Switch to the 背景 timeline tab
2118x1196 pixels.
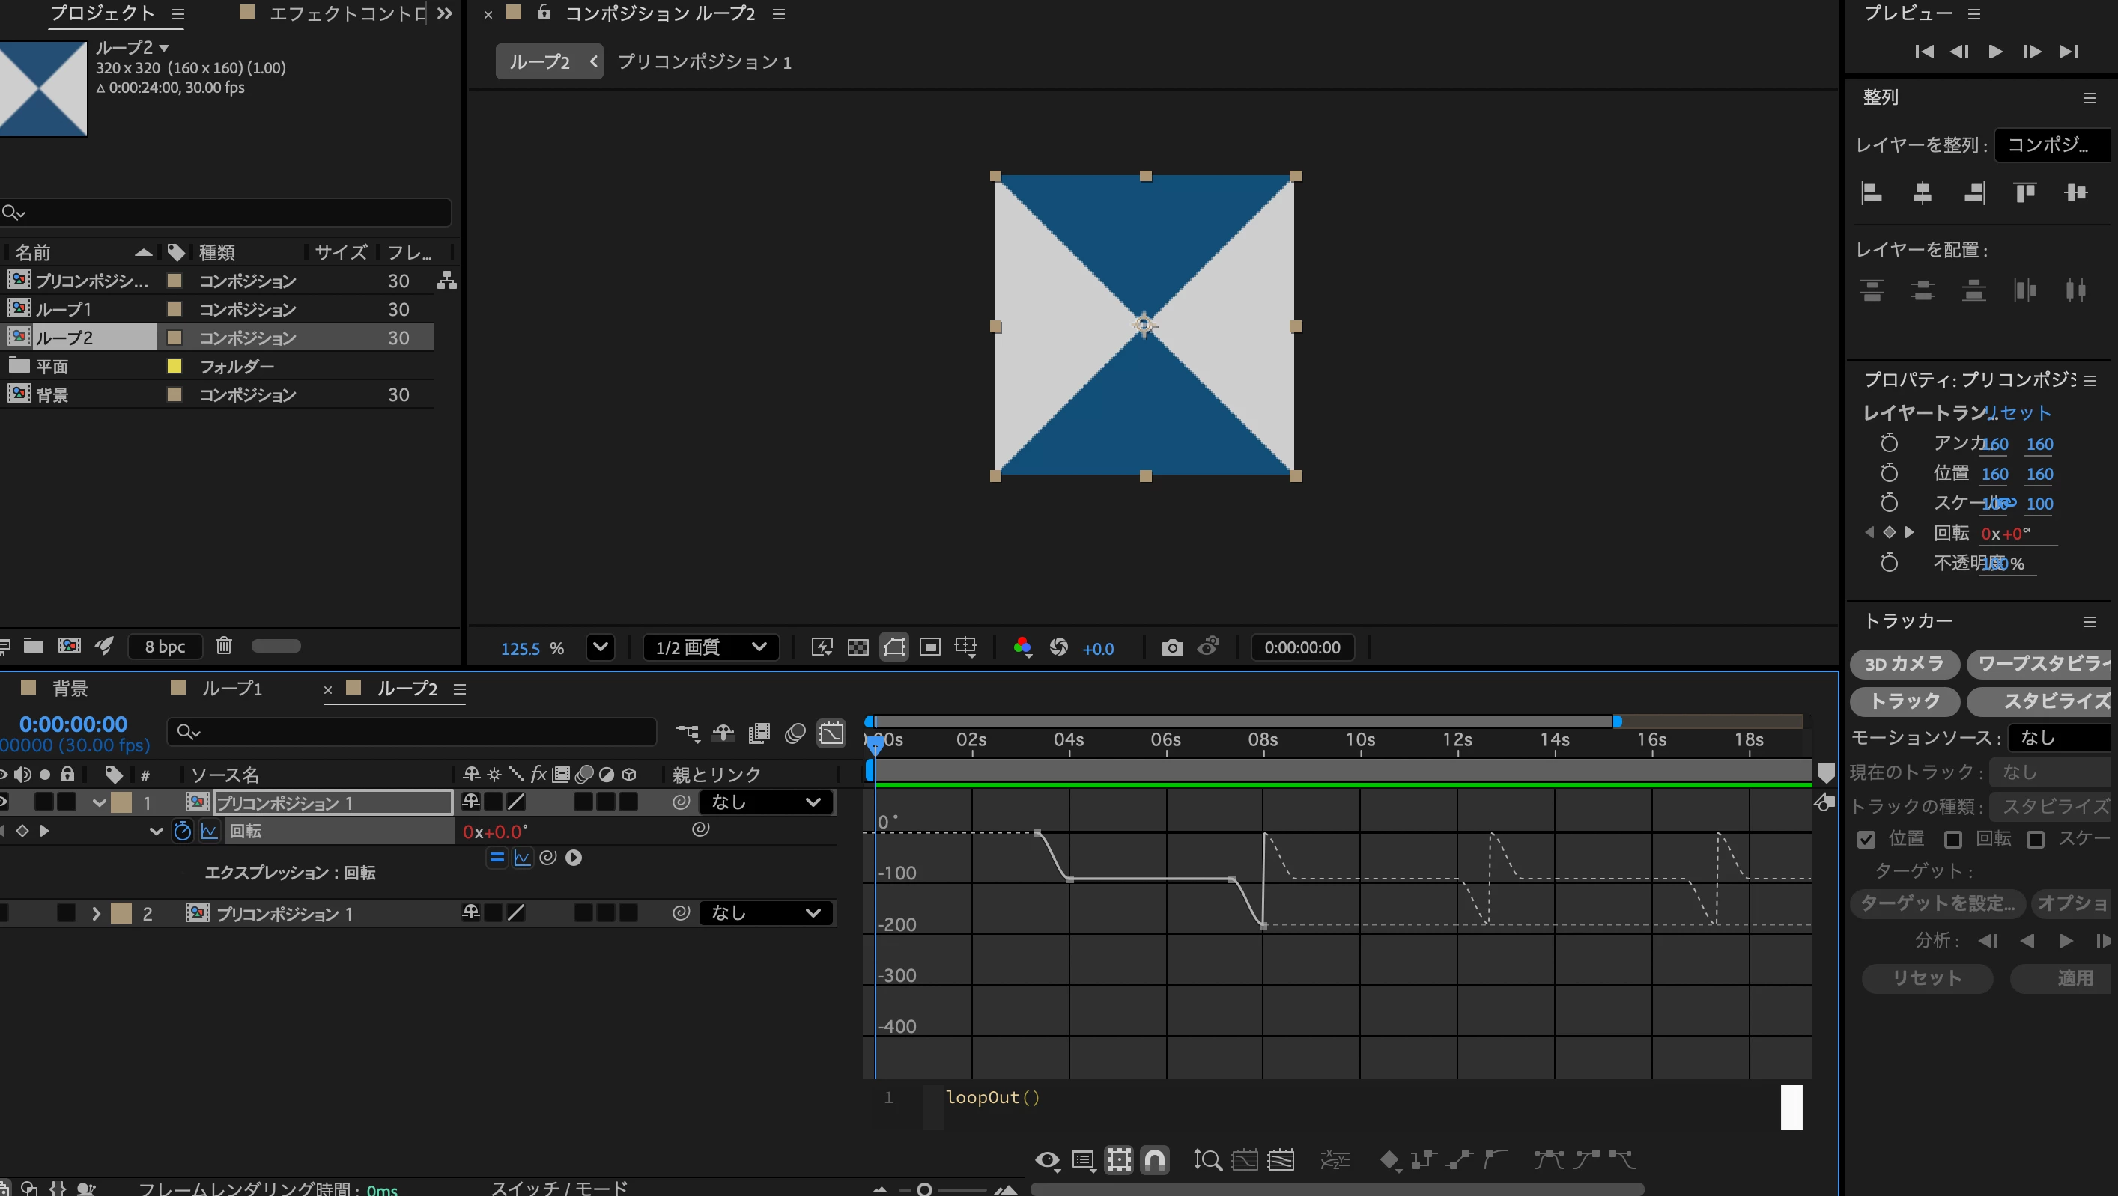(69, 689)
